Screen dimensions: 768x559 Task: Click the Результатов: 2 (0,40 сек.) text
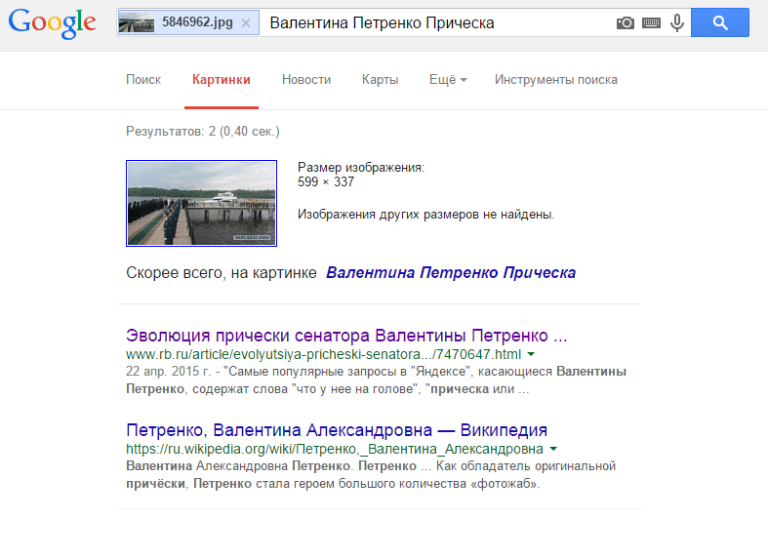click(203, 131)
